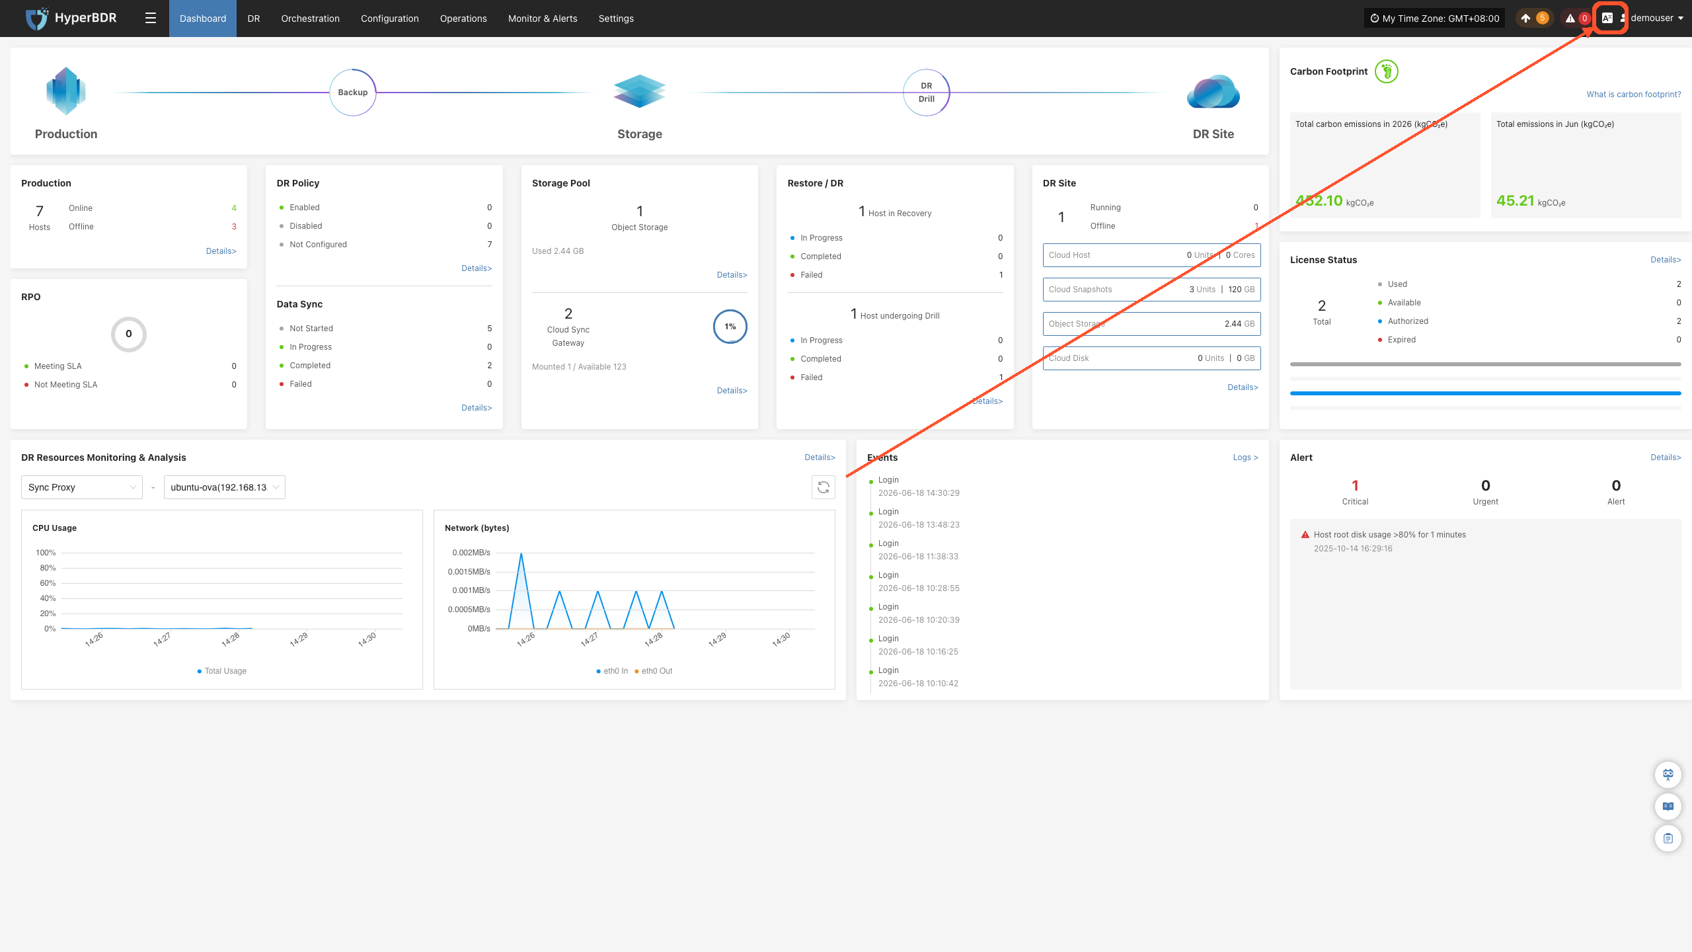Click the demouser avatar icon

[x=1623, y=19]
